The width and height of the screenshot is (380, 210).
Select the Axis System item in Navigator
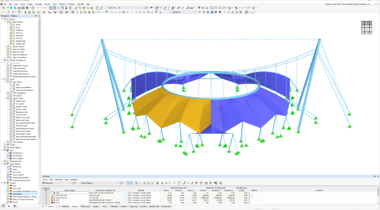coord(17,194)
